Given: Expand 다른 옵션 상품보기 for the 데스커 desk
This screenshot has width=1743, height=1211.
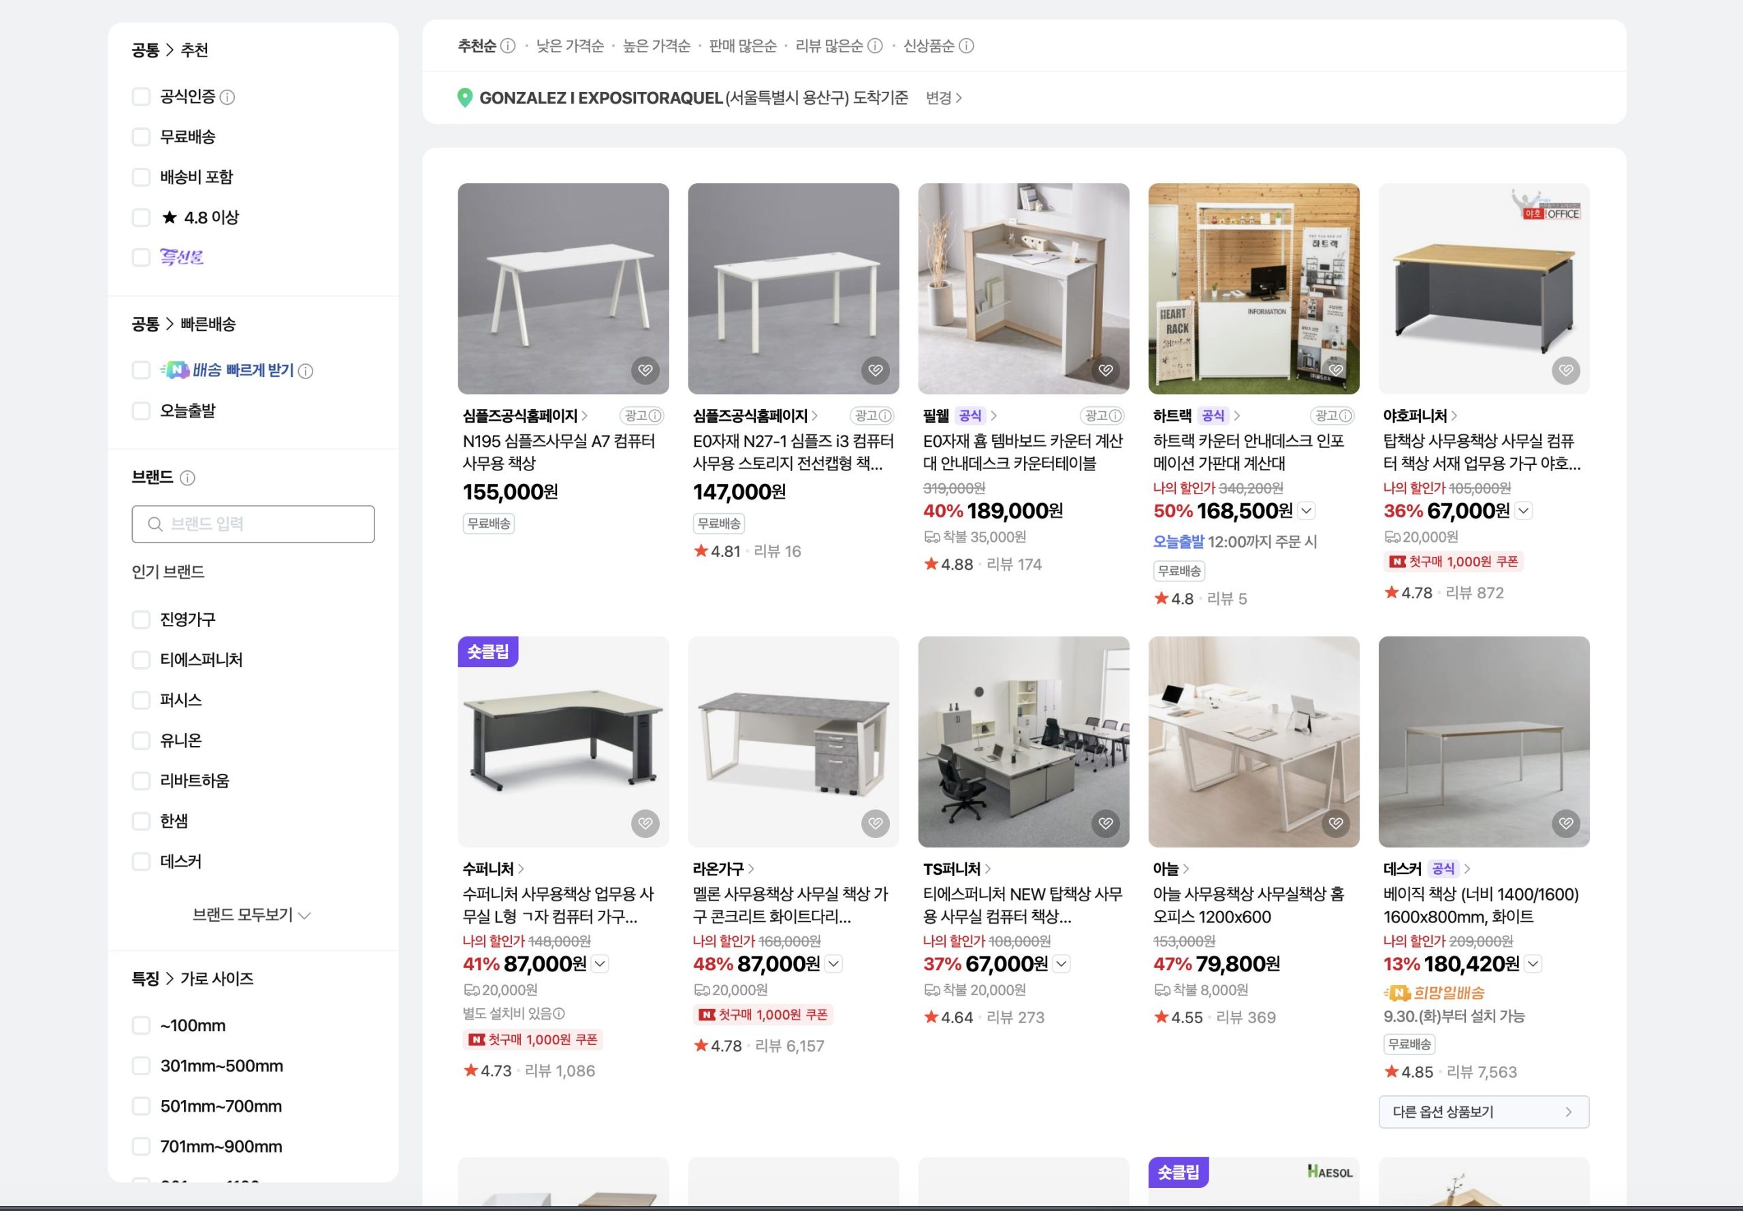Looking at the screenshot, I should pyautogui.click(x=1483, y=1112).
